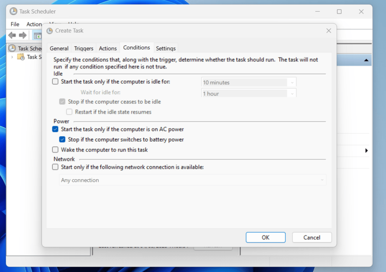This screenshot has height=272, width=386.
Task: Click the Show/Hide Console Tree toolbar icon
Action: click(38, 35)
